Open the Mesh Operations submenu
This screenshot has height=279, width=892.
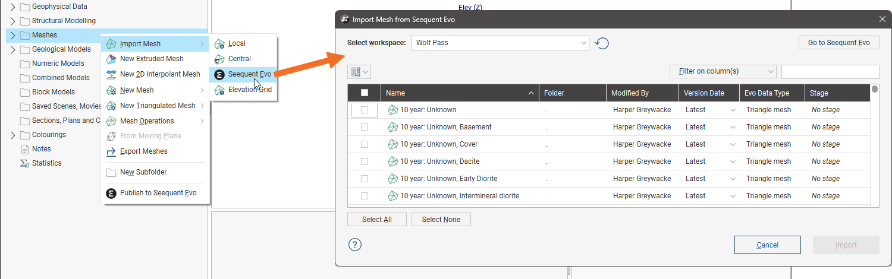[x=147, y=121]
